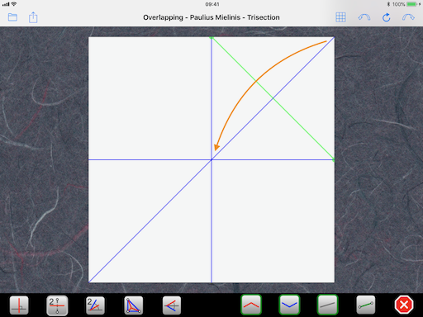423x317 pixels.
Task: Click the Wi-Fi signal status icon
Action: (x=14, y=4)
